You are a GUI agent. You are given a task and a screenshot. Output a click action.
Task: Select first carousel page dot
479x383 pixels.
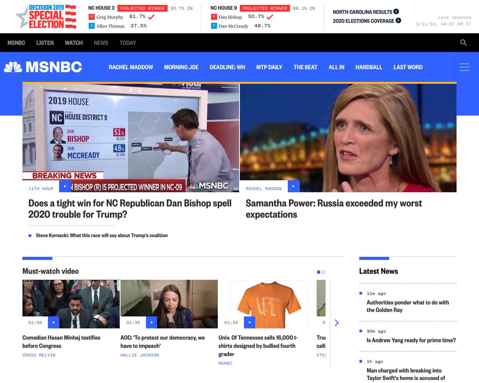coord(318,272)
